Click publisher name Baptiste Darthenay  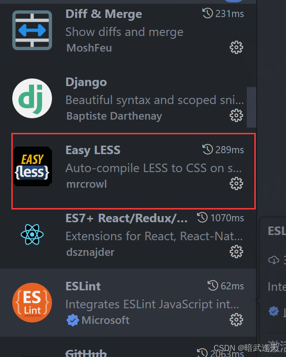click(114, 116)
